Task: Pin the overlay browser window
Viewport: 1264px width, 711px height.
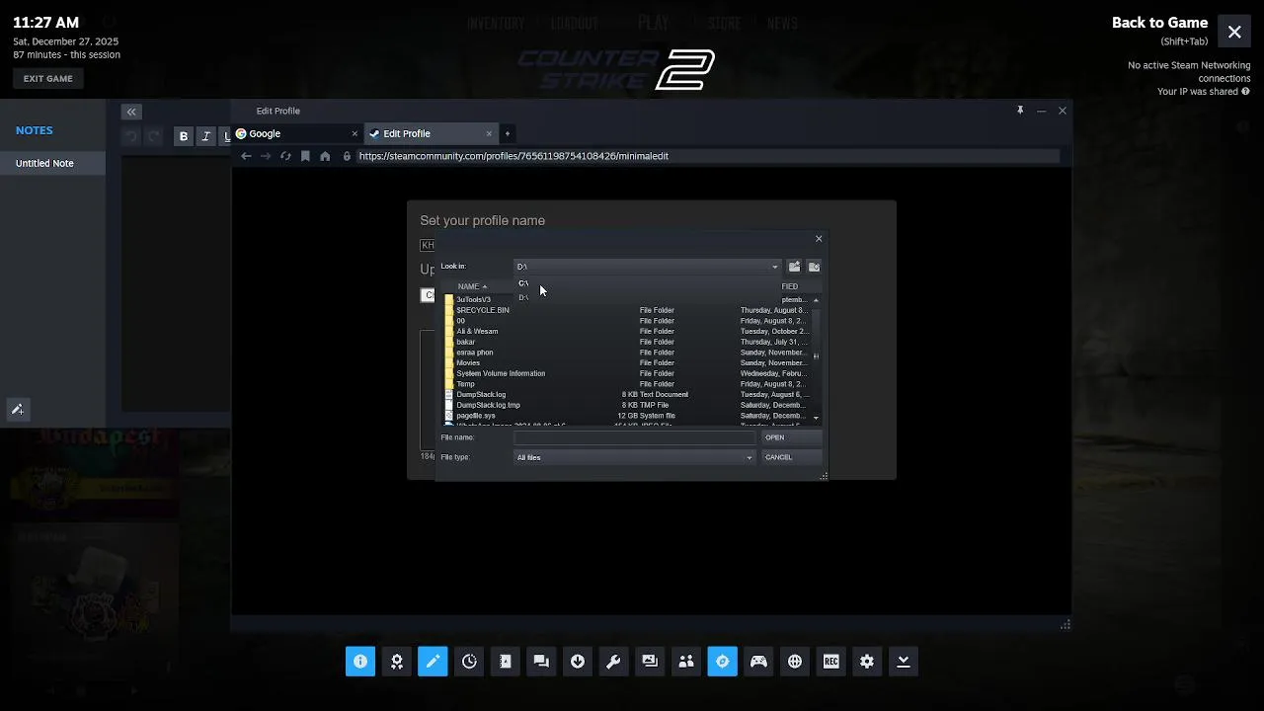Action: point(1020,111)
